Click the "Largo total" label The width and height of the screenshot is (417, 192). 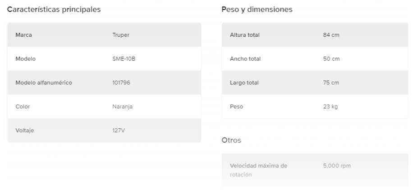pyautogui.click(x=244, y=83)
